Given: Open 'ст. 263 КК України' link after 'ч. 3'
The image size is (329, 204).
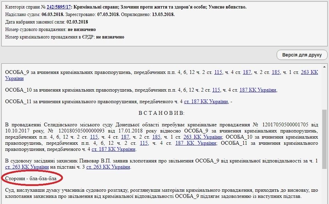Looking at the screenshot, I should [108, 167].
